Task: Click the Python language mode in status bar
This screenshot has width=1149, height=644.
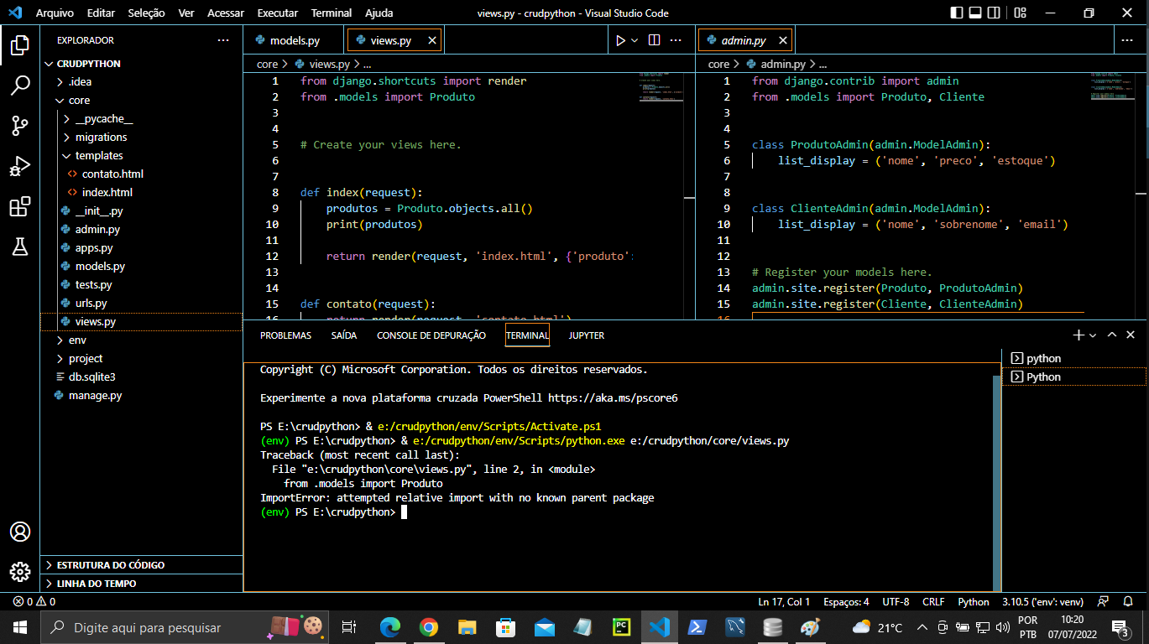Action: tap(974, 602)
